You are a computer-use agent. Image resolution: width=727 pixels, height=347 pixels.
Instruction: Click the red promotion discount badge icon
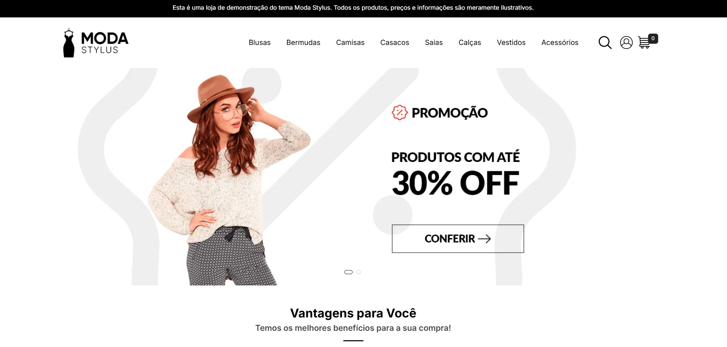click(400, 113)
